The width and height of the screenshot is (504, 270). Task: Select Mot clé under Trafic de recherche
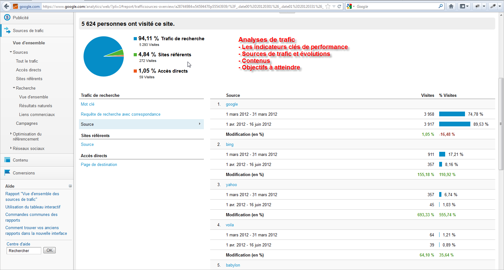point(87,104)
